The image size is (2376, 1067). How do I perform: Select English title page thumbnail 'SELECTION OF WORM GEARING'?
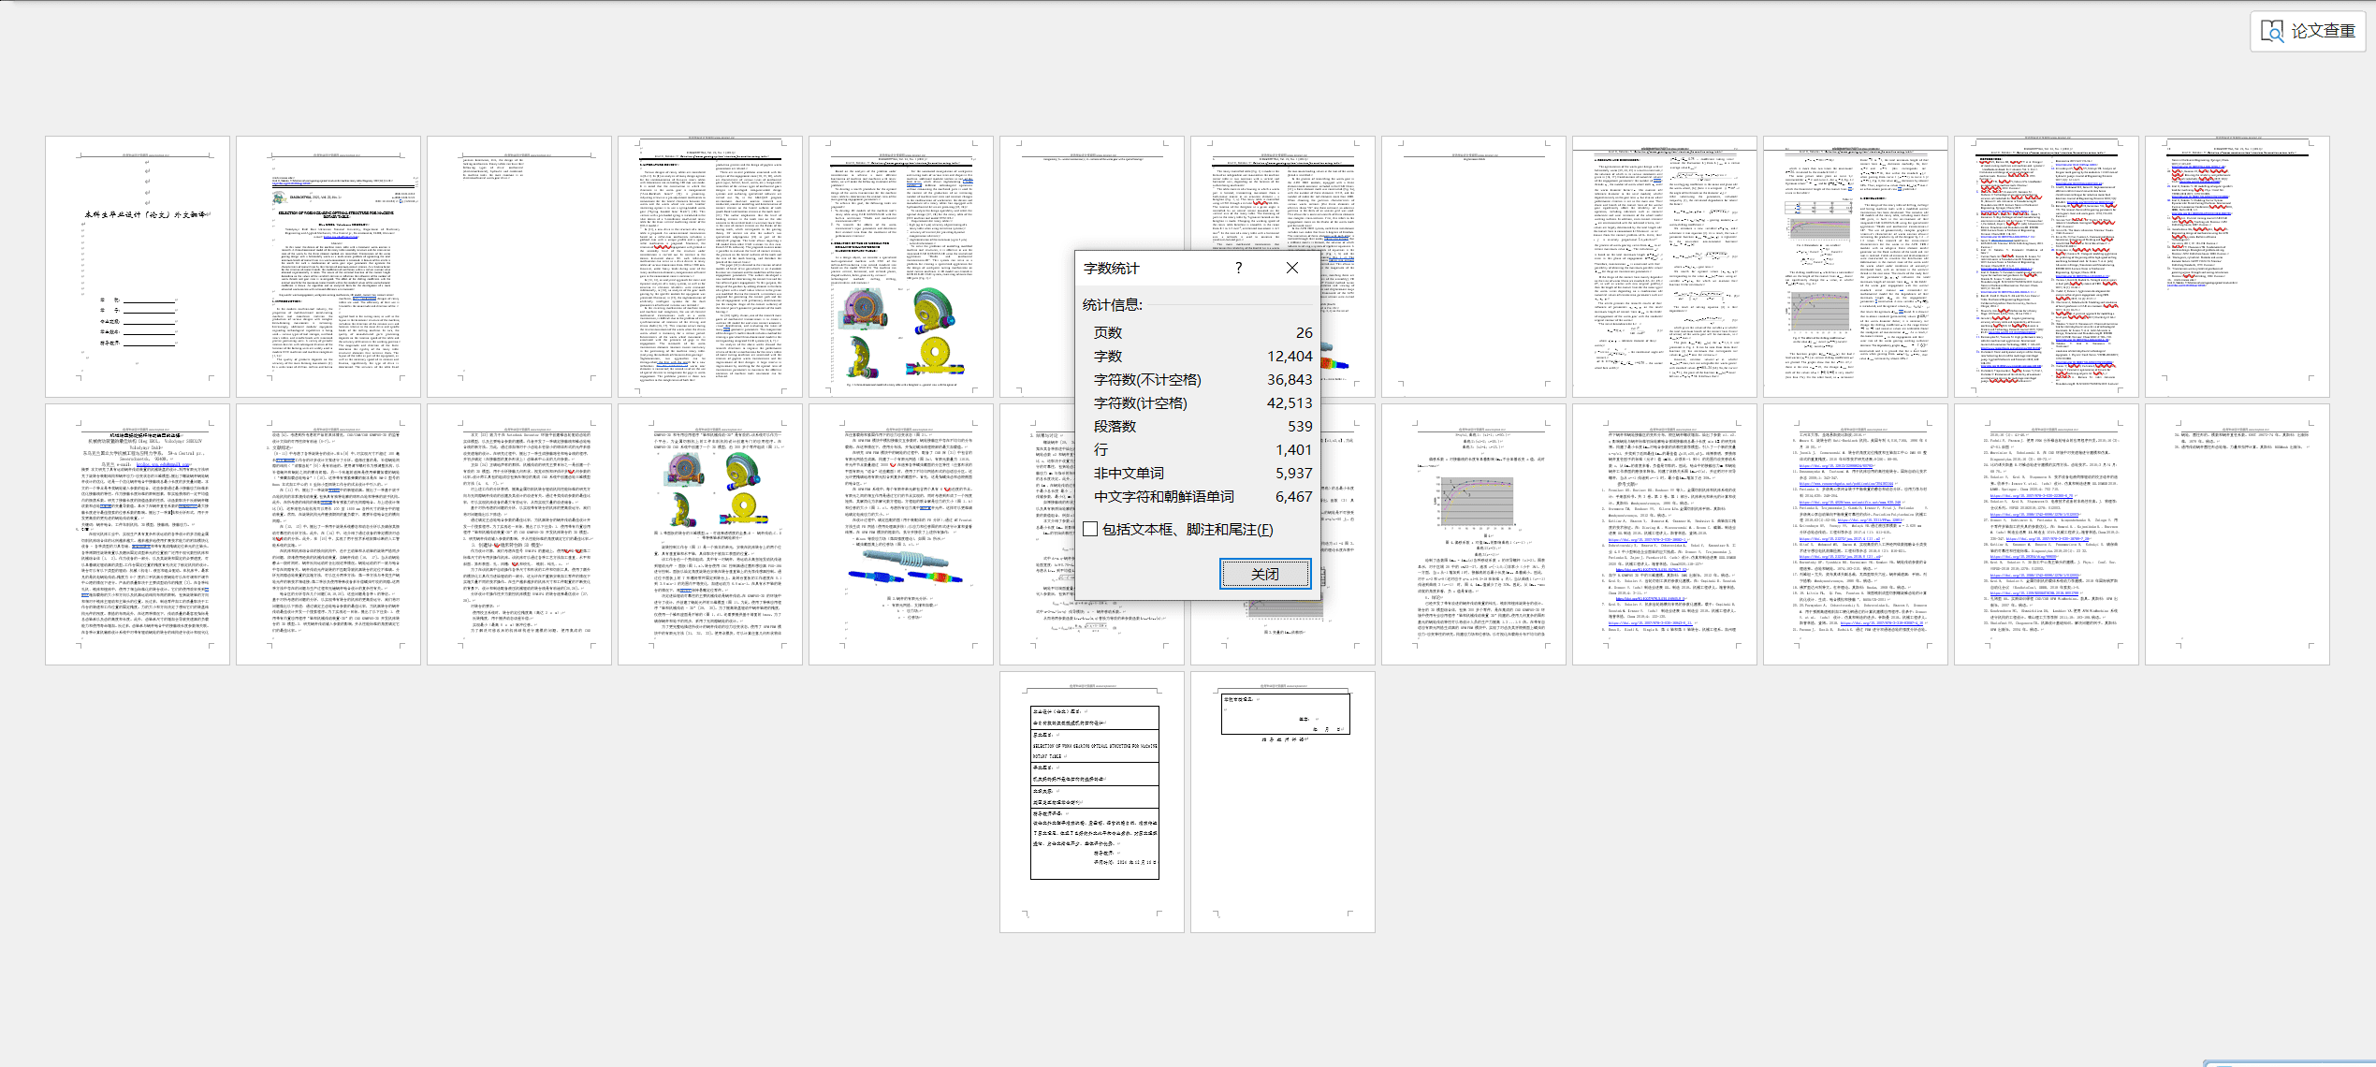tap(328, 267)
